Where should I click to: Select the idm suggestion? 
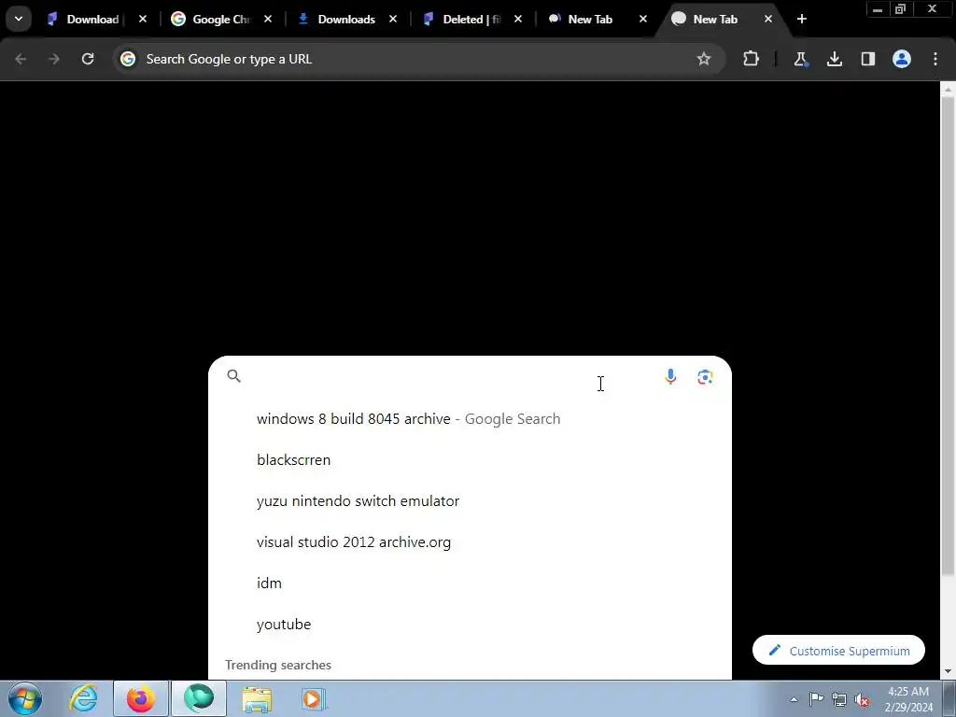(470, 583)
